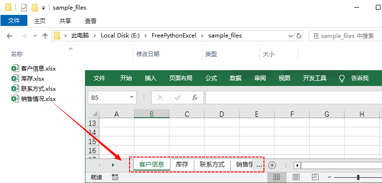Switch to Excel 数据 ribbon tab
This screenshot has height=183, width=382.
236,78
